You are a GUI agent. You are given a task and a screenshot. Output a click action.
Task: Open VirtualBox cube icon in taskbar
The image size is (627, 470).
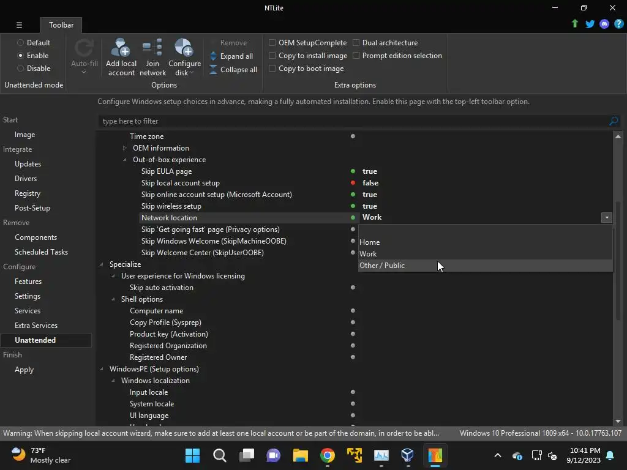click(x=407, y=455)
